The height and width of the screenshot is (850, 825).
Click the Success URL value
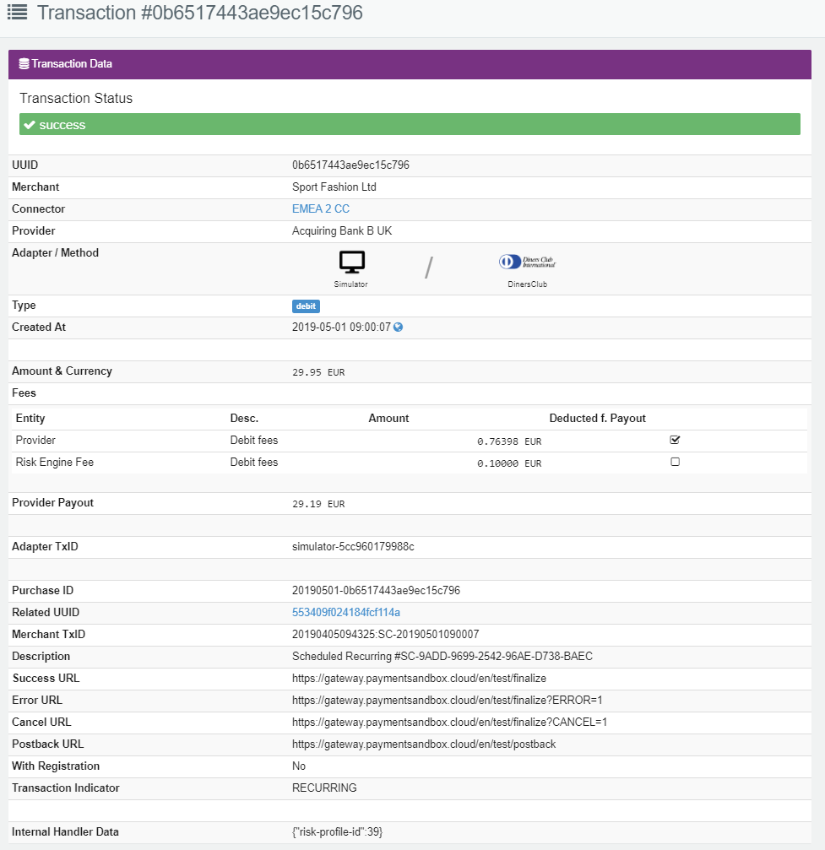point(419,679)
